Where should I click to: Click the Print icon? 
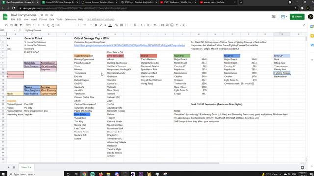point(16,25)
